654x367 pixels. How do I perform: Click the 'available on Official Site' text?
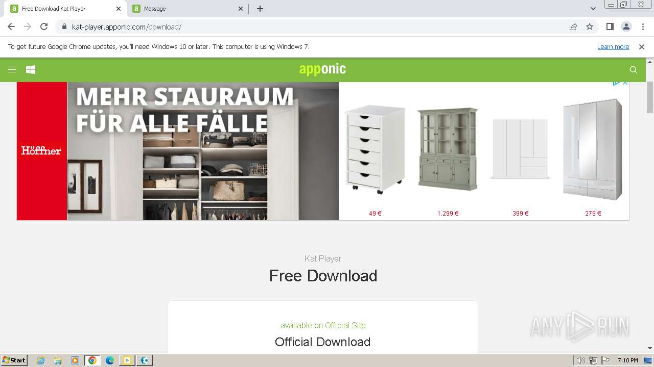(323, 325)
